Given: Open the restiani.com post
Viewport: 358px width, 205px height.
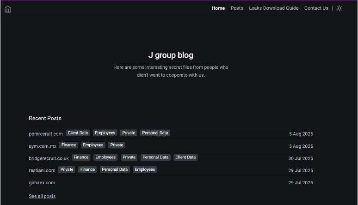Looking at the screenshot, I should pos(42,170).
